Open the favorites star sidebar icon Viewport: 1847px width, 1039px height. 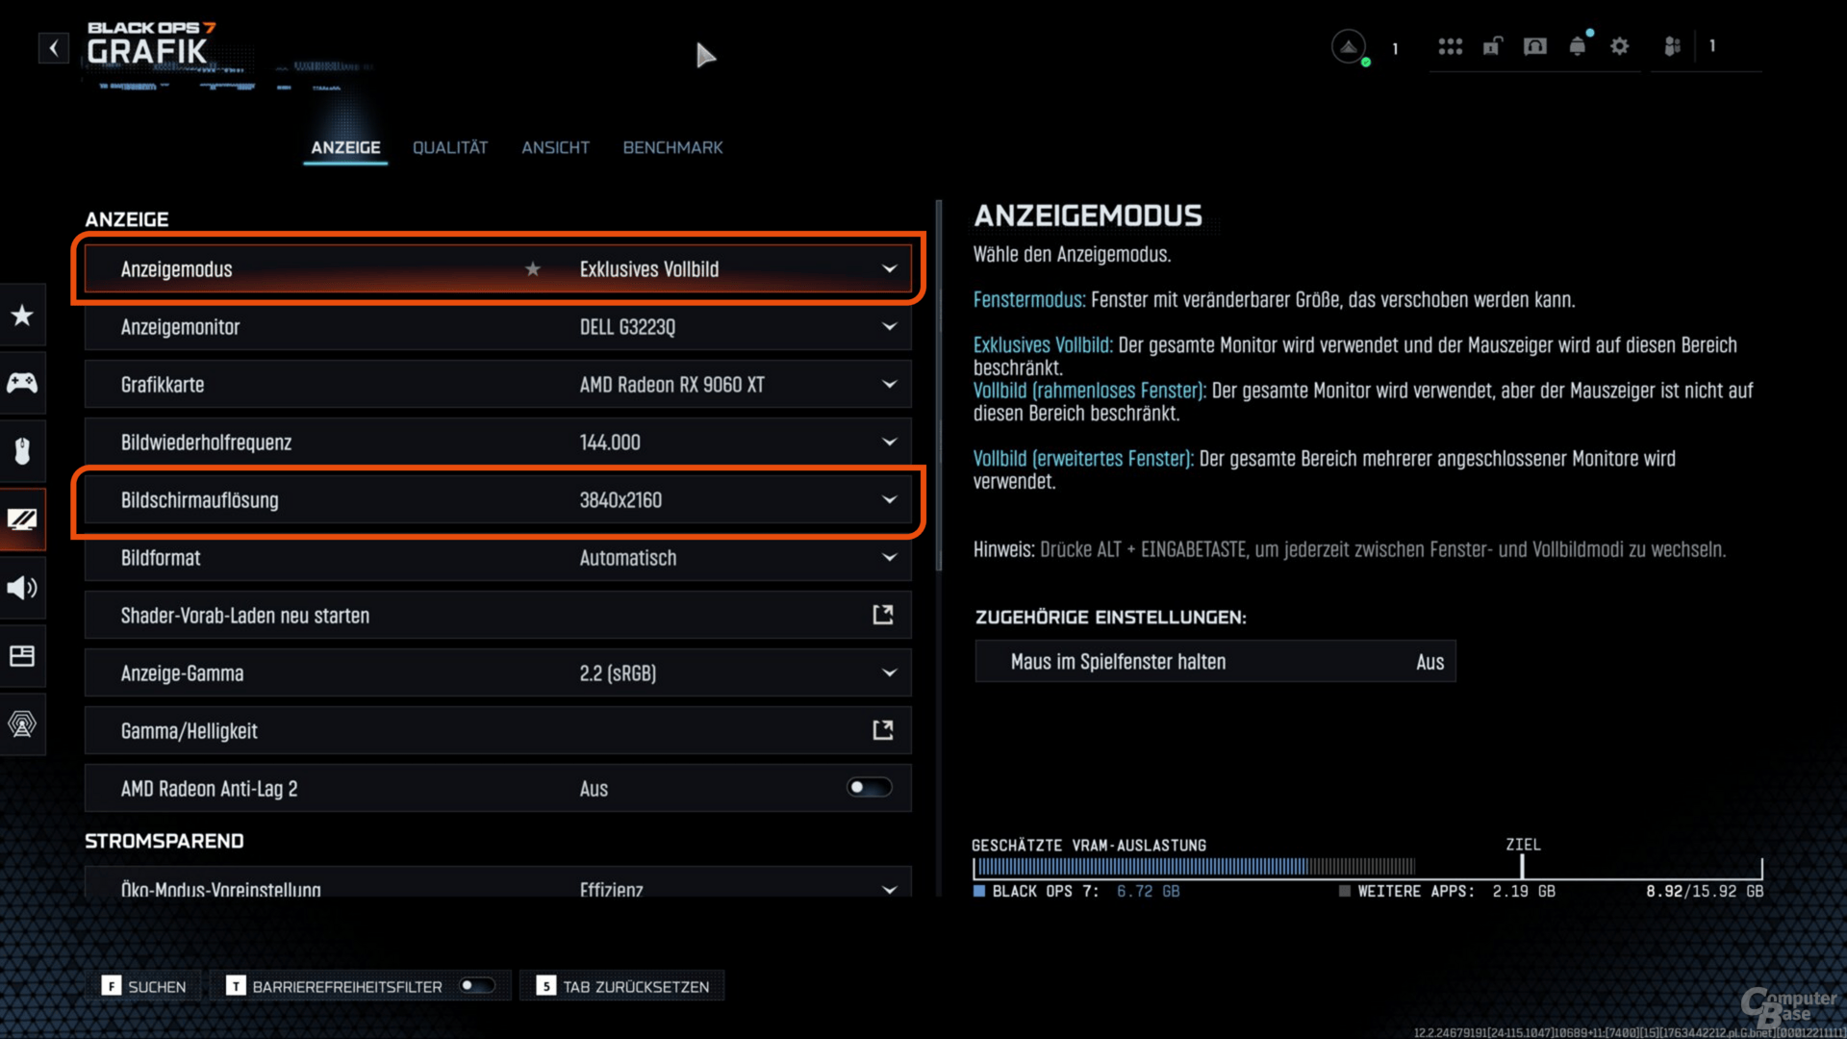click(x=22, y=316)
